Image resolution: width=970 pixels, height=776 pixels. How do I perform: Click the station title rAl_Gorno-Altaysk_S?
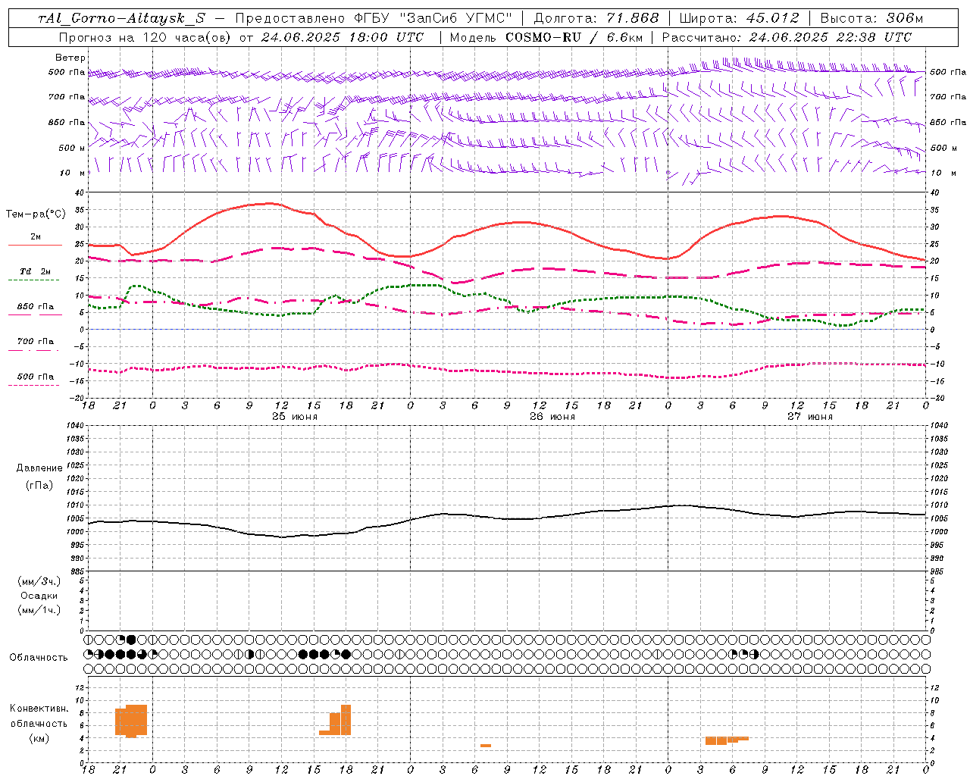click(x=122, y=18)
